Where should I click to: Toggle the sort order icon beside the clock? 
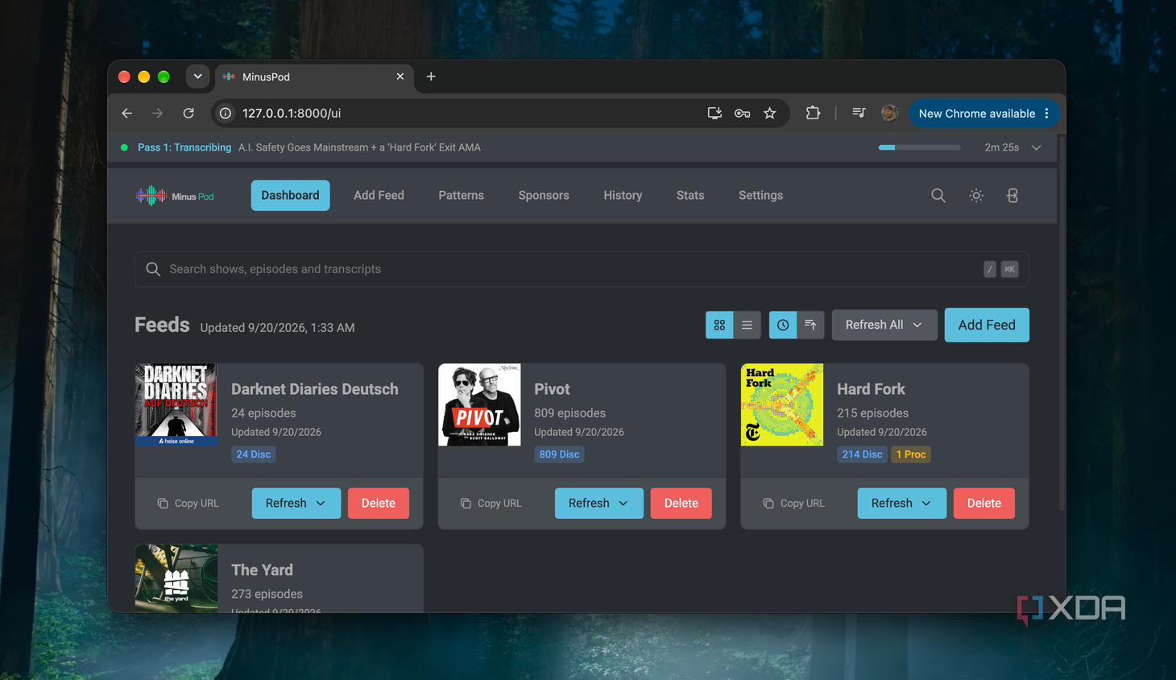(810, 325)
